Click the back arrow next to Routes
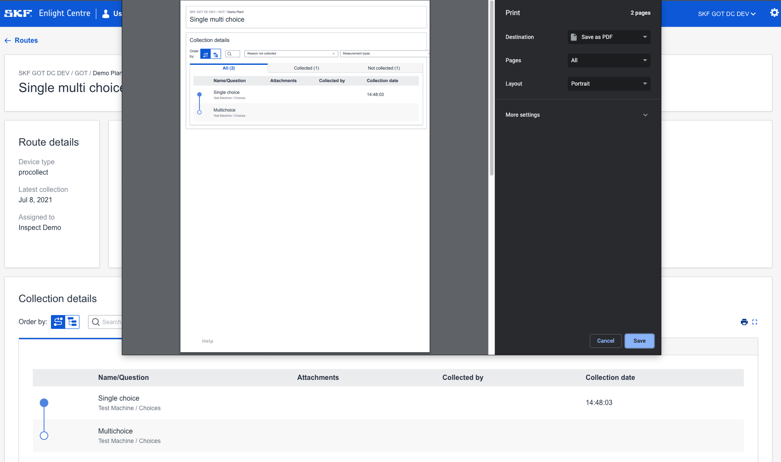781x462 pixels. [x=8, y=41]
